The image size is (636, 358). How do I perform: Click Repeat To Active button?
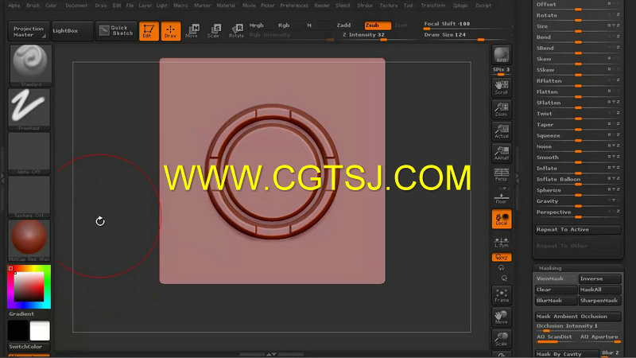pyautogui.click(x=578, y=230)
